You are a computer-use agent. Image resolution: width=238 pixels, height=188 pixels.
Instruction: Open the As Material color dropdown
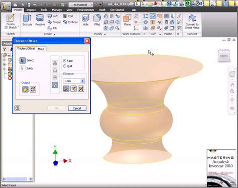pos(81,5)
